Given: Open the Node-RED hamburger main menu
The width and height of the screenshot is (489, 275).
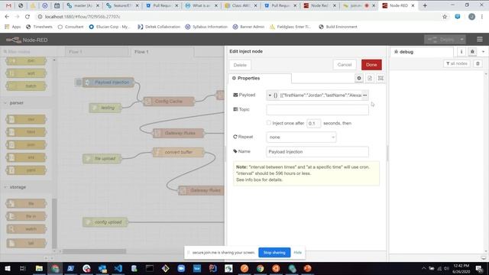Looking at the screenshot, I should point(480,39).
